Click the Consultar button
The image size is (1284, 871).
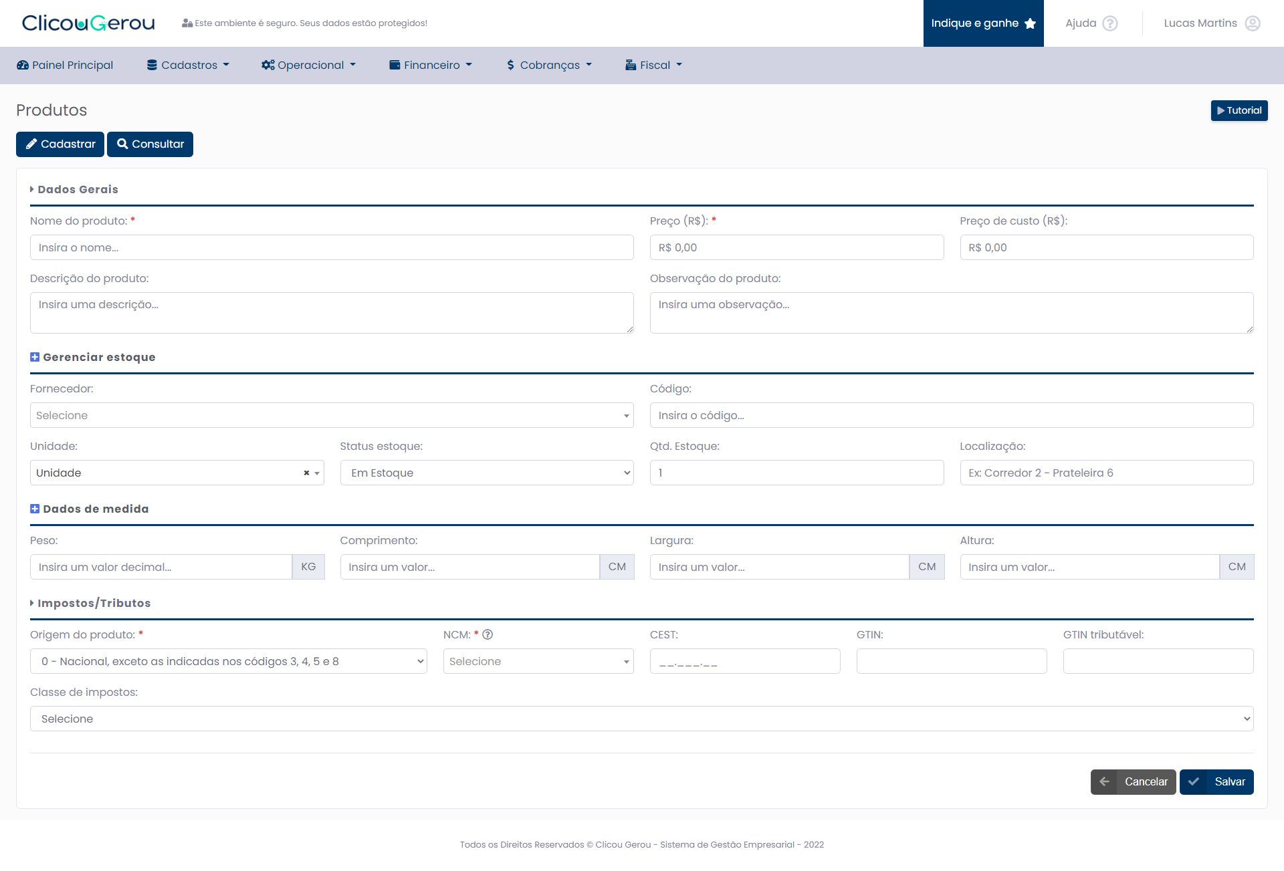click(x=150, y=144)
